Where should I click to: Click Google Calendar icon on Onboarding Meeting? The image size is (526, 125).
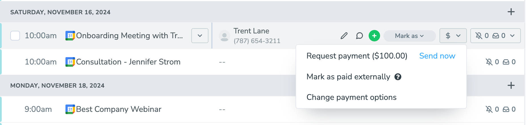[x=70, y=36]
